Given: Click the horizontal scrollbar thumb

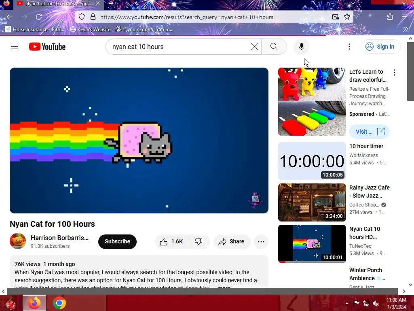Looking at the screenshot, I should [202, 291].
